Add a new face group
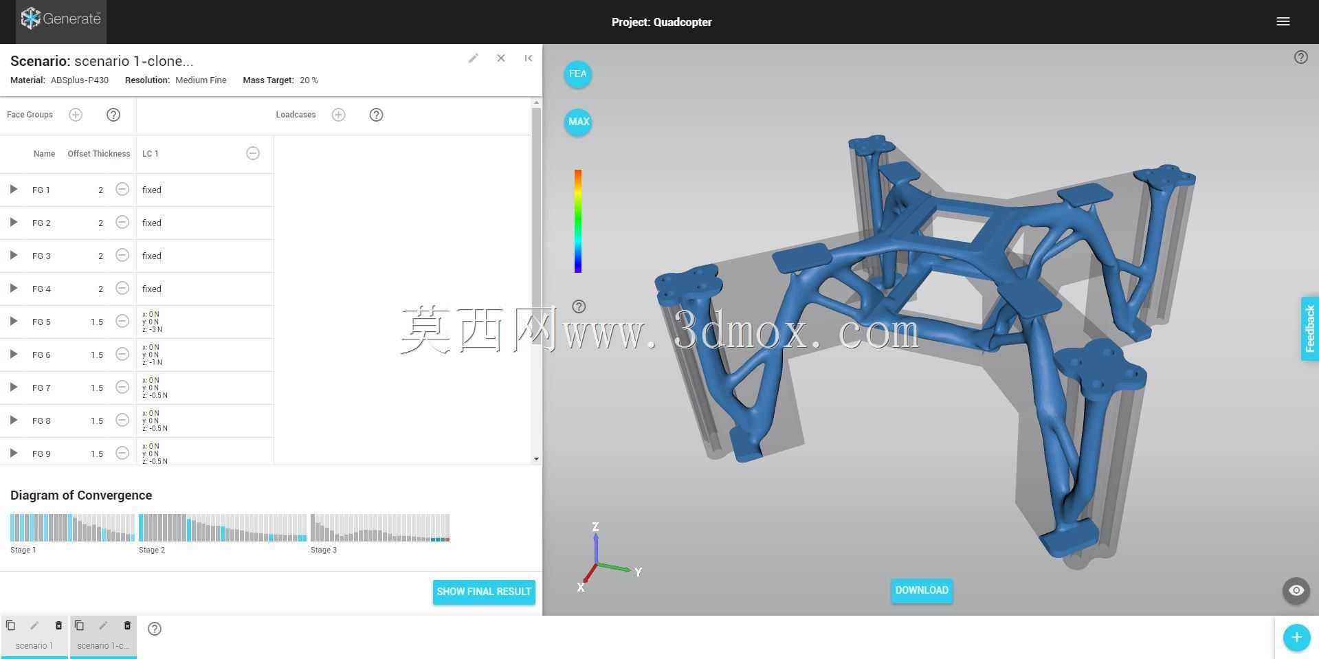The height and width of the screenshot is (659, 1319). click(76, 115)
